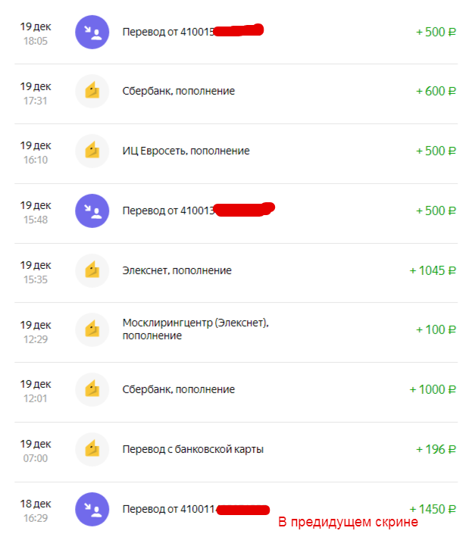Click the +1450 ₽ amount

[x=433, y=509]
